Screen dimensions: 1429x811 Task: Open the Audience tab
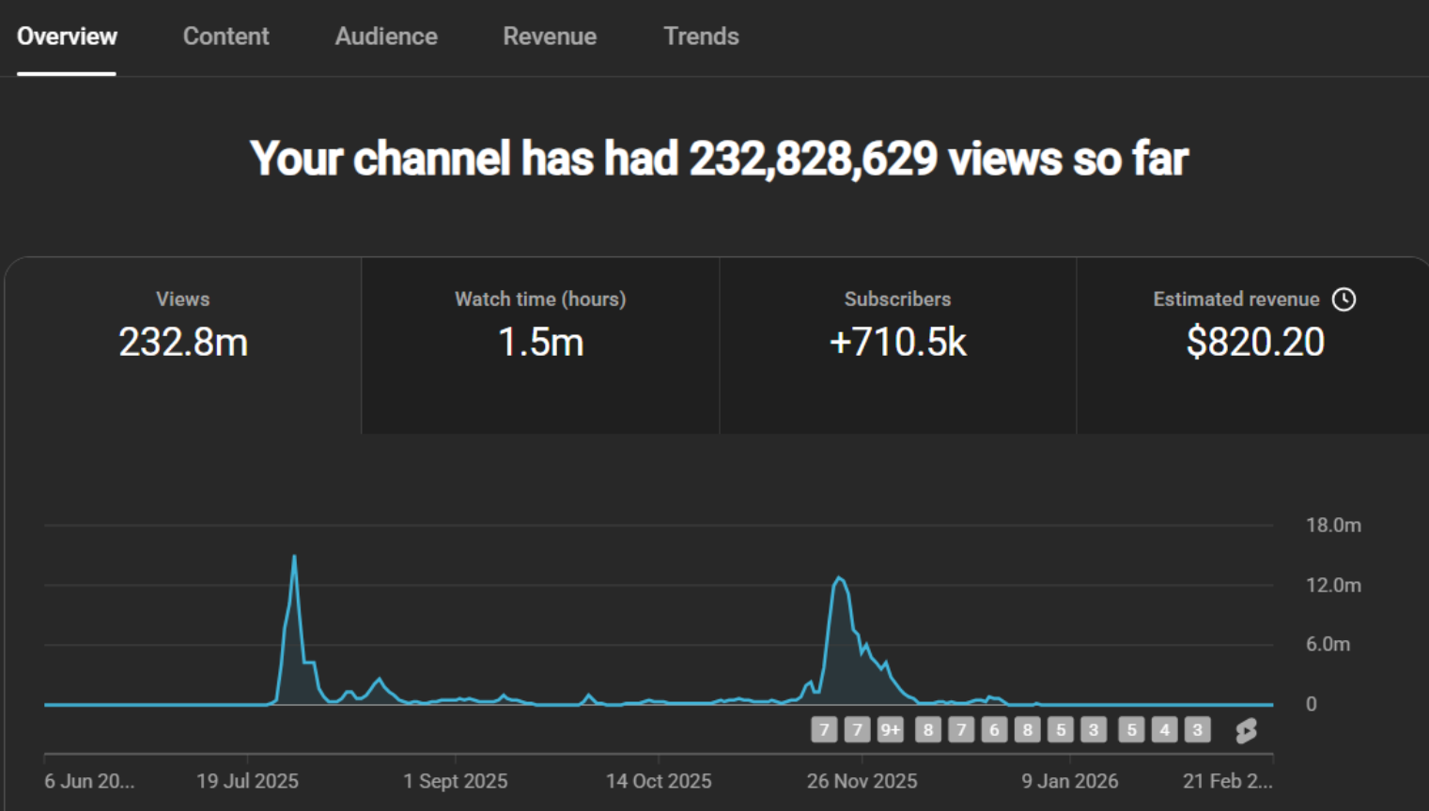click(x=386, y=37)
